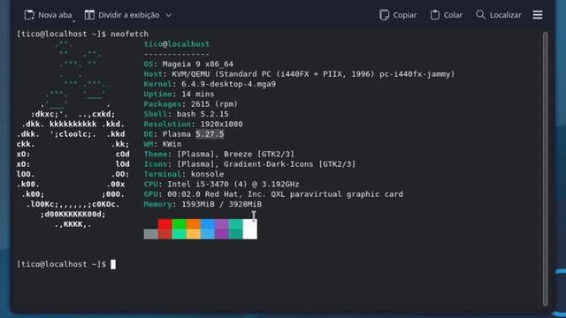566x318 pixels.
Task: Open the hamburger menu
Action: [538, 15]
